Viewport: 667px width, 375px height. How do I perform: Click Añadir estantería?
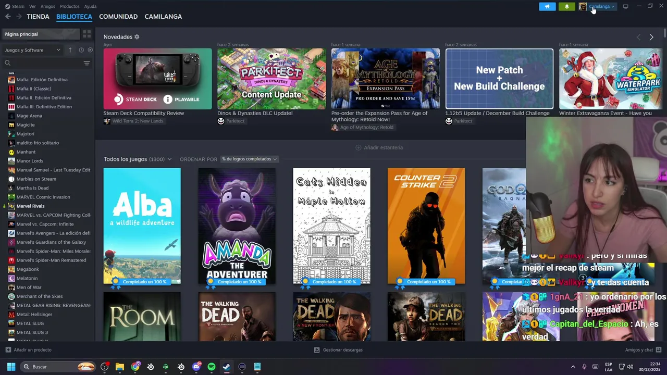tap(379, 147)
